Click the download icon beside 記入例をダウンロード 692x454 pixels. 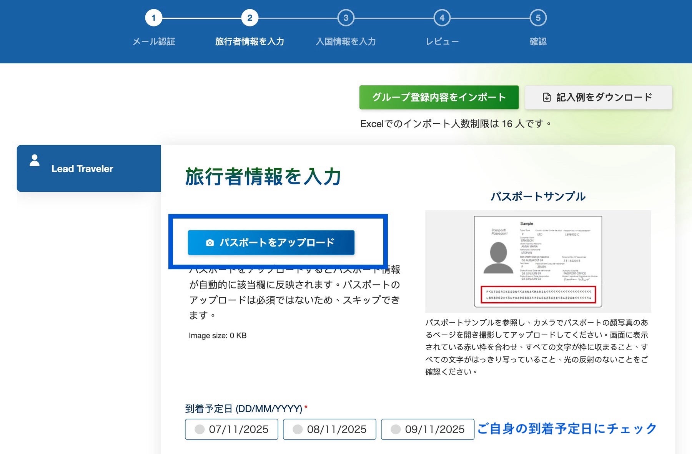(x=547, y=97)
